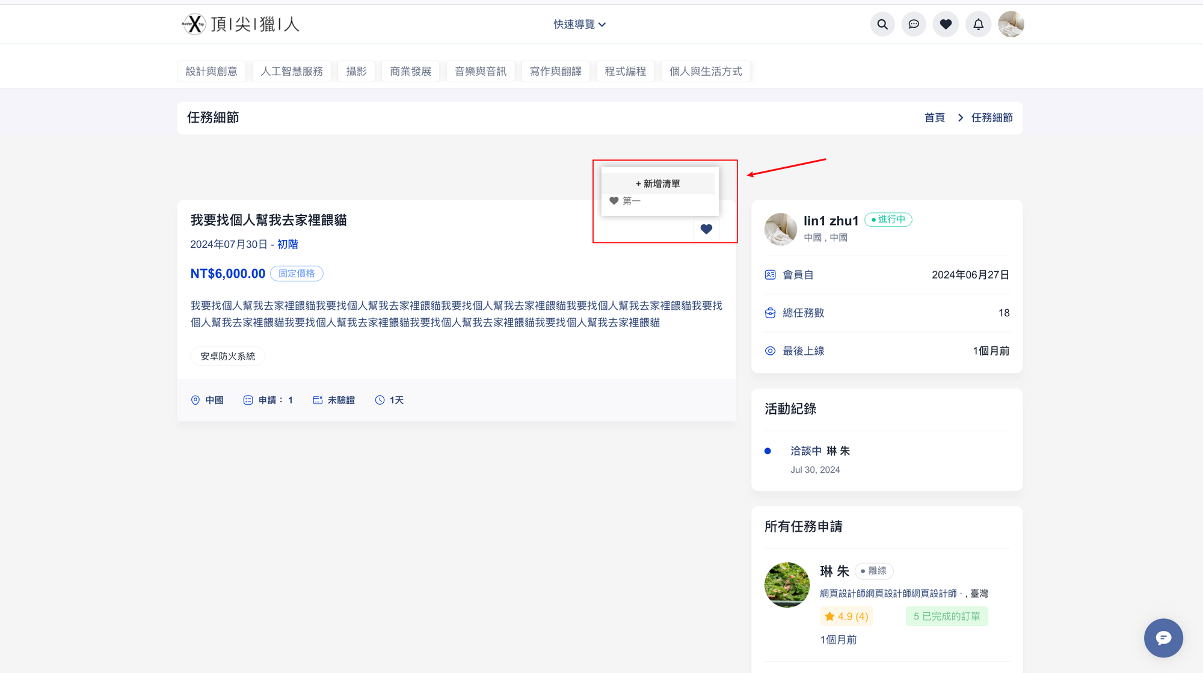Open applicant 琳 朱's profile photo
The height and width of the screenshot is (673, 1203).
pyautogui.click(x=787, y=585)
